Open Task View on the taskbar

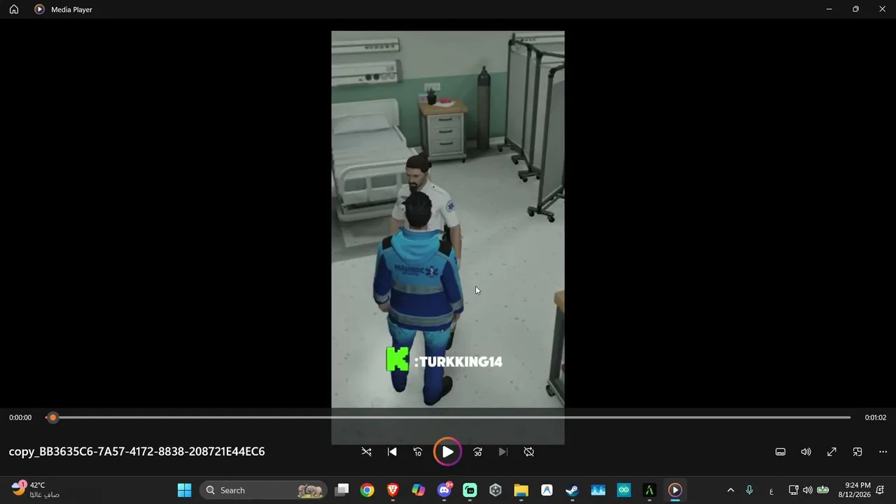click(342, 490)
